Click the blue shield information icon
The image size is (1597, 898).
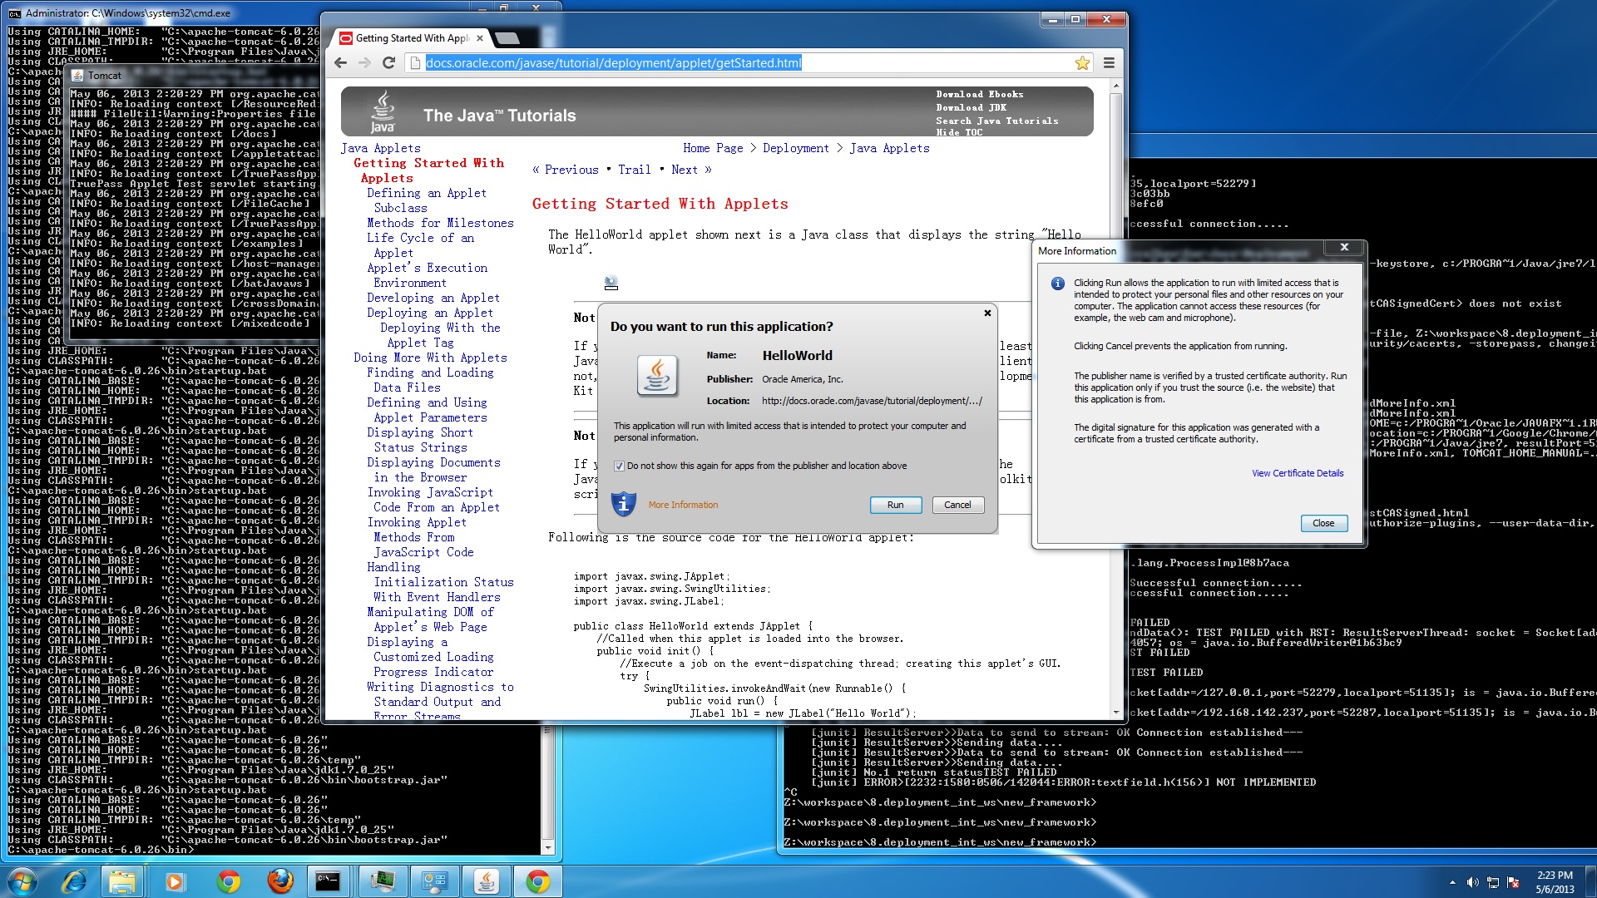(x=623, y=504)
